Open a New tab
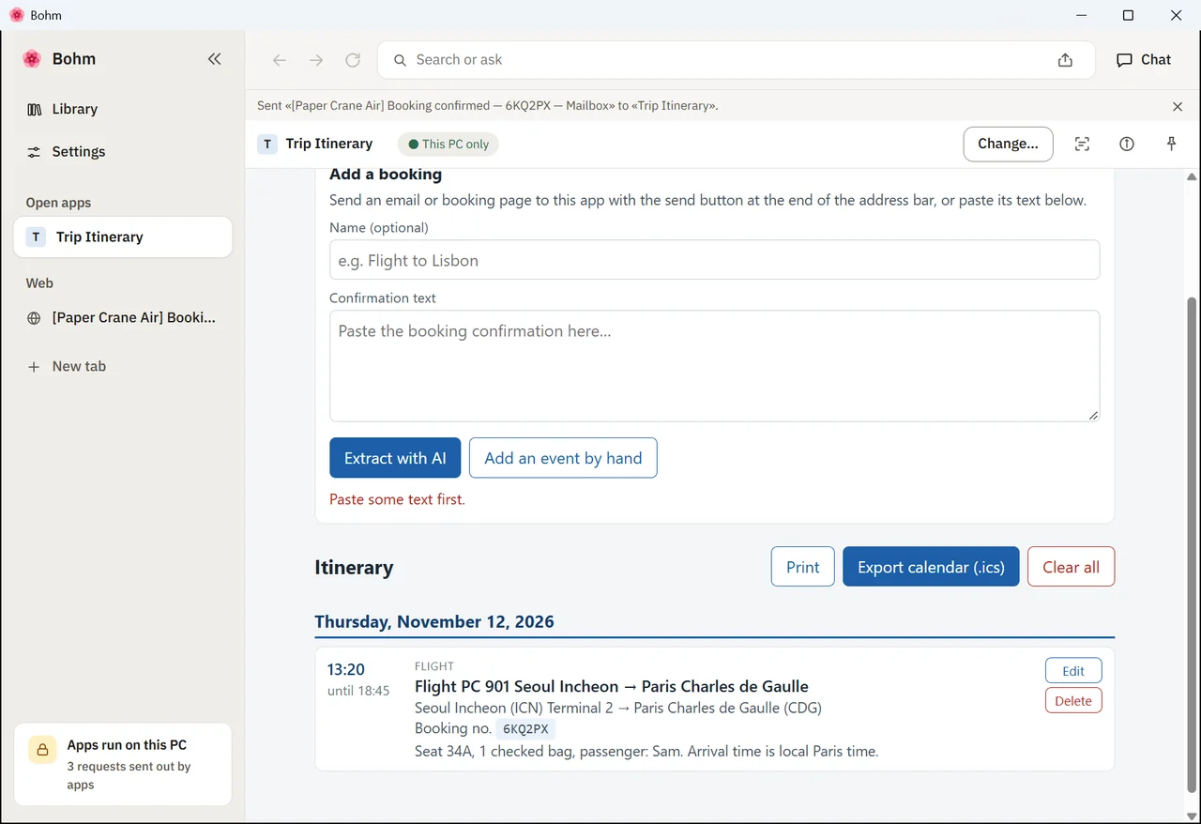Screen dimensions: 1201x824 pyautogui.click(x=123, y=366)
